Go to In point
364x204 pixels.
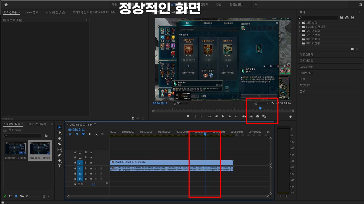click(x=210, y=116)
